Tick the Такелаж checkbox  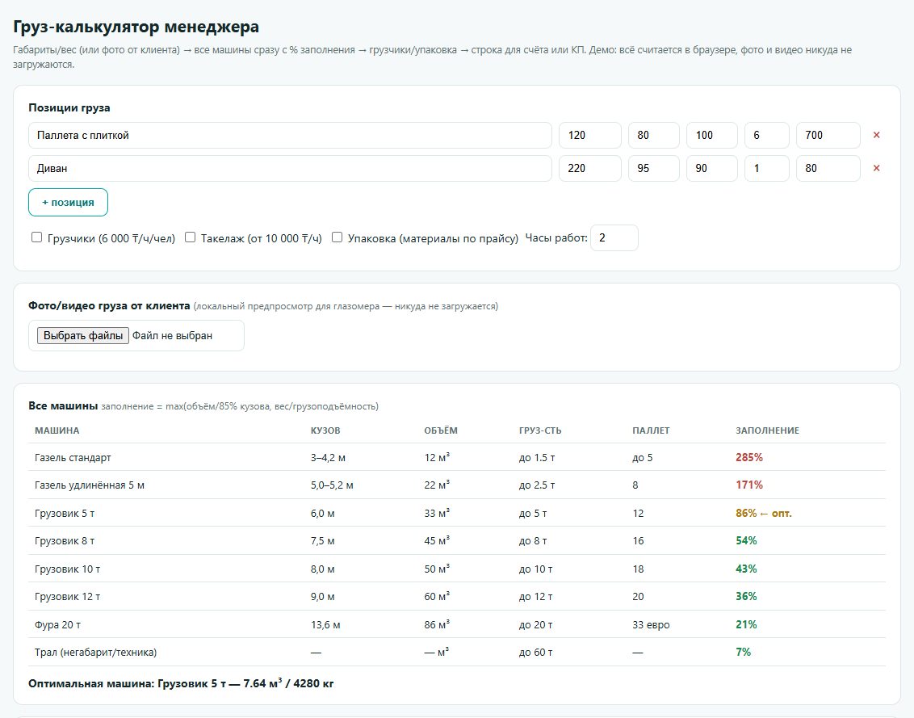click(190, 237)
